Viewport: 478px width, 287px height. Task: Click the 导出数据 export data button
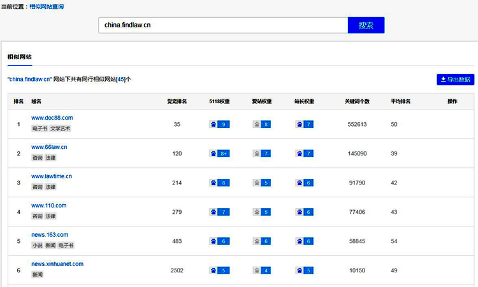[455, 80]
